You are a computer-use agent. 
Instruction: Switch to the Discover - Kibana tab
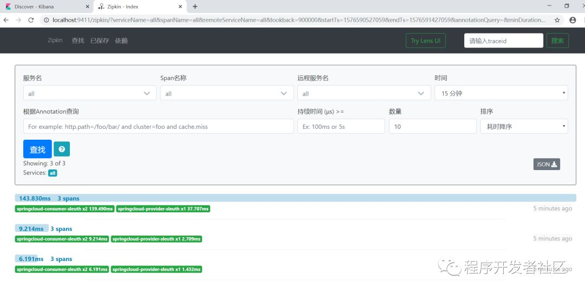point(47,6)
